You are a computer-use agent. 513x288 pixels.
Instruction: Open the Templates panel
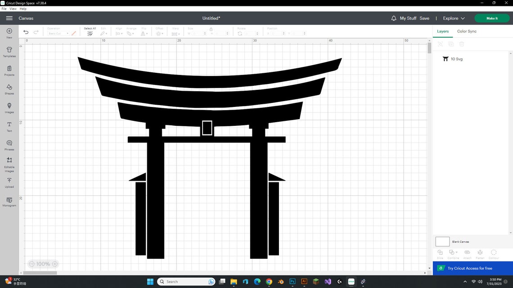click(9, 51)
